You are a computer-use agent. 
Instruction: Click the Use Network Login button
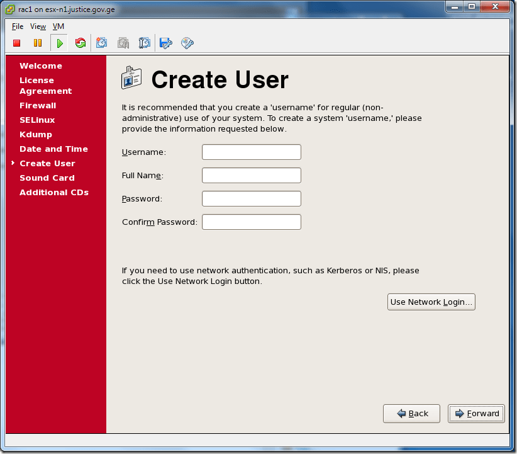[431, 302]
